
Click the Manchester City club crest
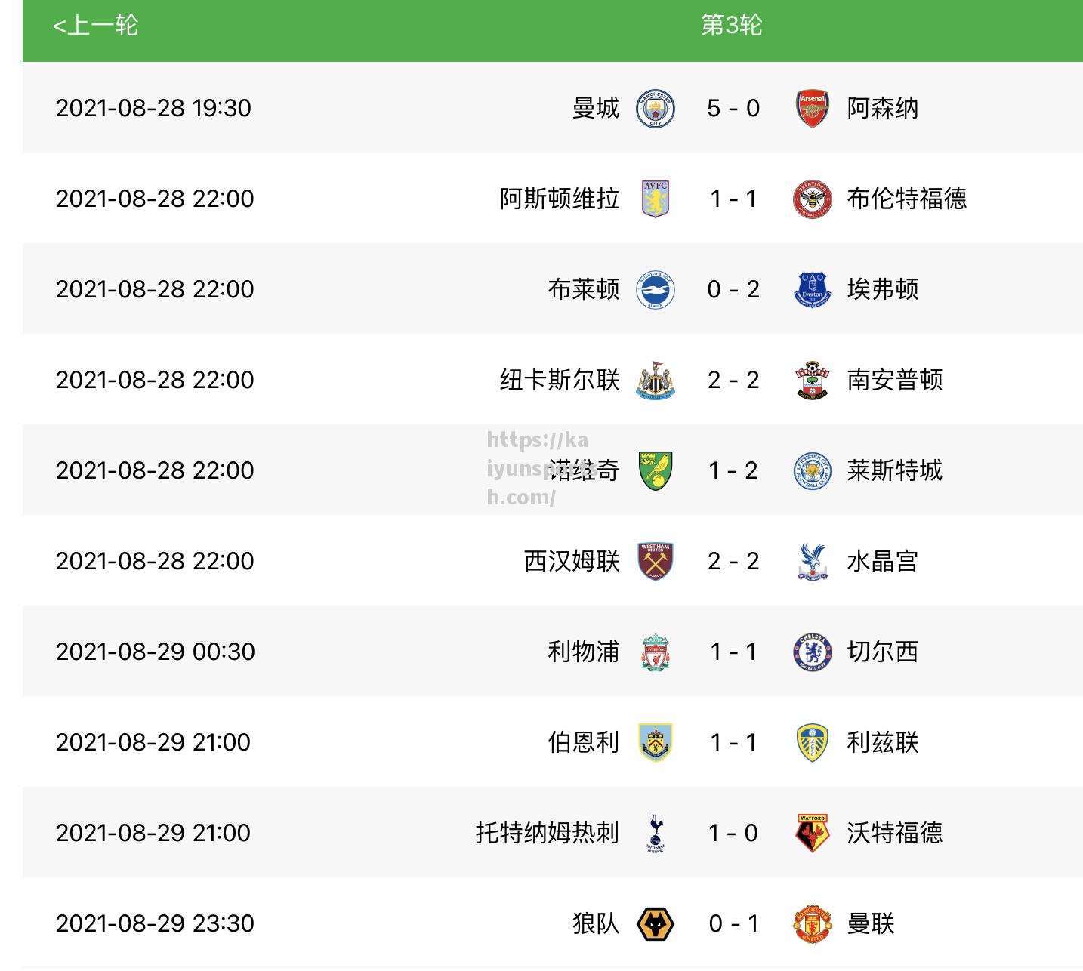click(x=656, y=109)
